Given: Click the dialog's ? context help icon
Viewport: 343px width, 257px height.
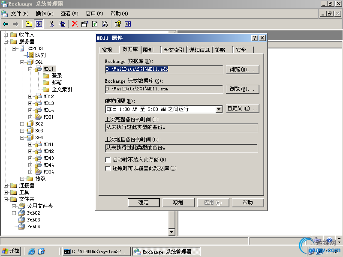Looking at the screenshot, I should pos(255,38).
